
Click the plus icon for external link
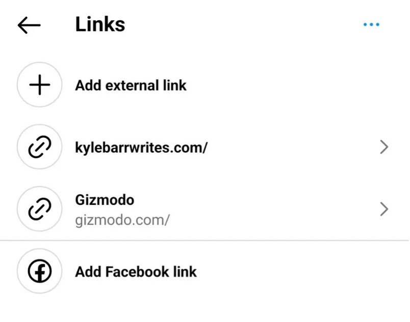(39, 85)
